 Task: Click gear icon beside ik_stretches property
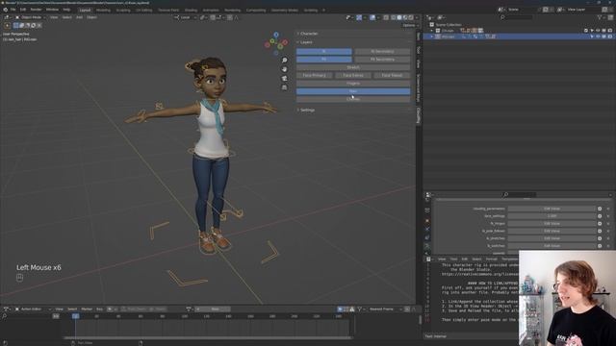tap(600, 238)
